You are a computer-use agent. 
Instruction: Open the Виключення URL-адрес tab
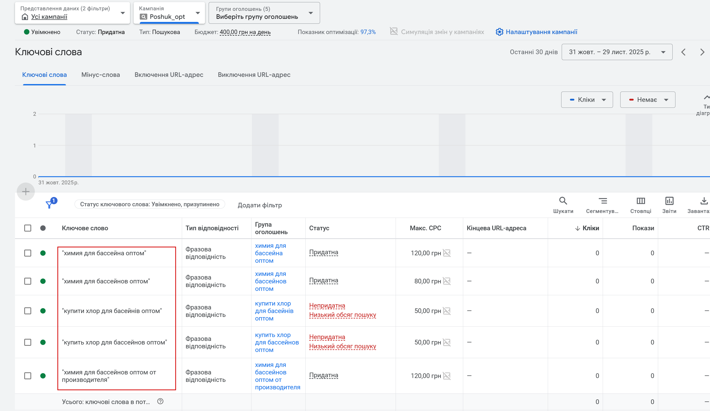(254, 75)
